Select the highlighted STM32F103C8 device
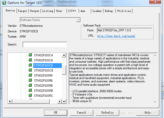Image resolution: width=164 pixels, height=118 pixels. (x=48, y=65)
